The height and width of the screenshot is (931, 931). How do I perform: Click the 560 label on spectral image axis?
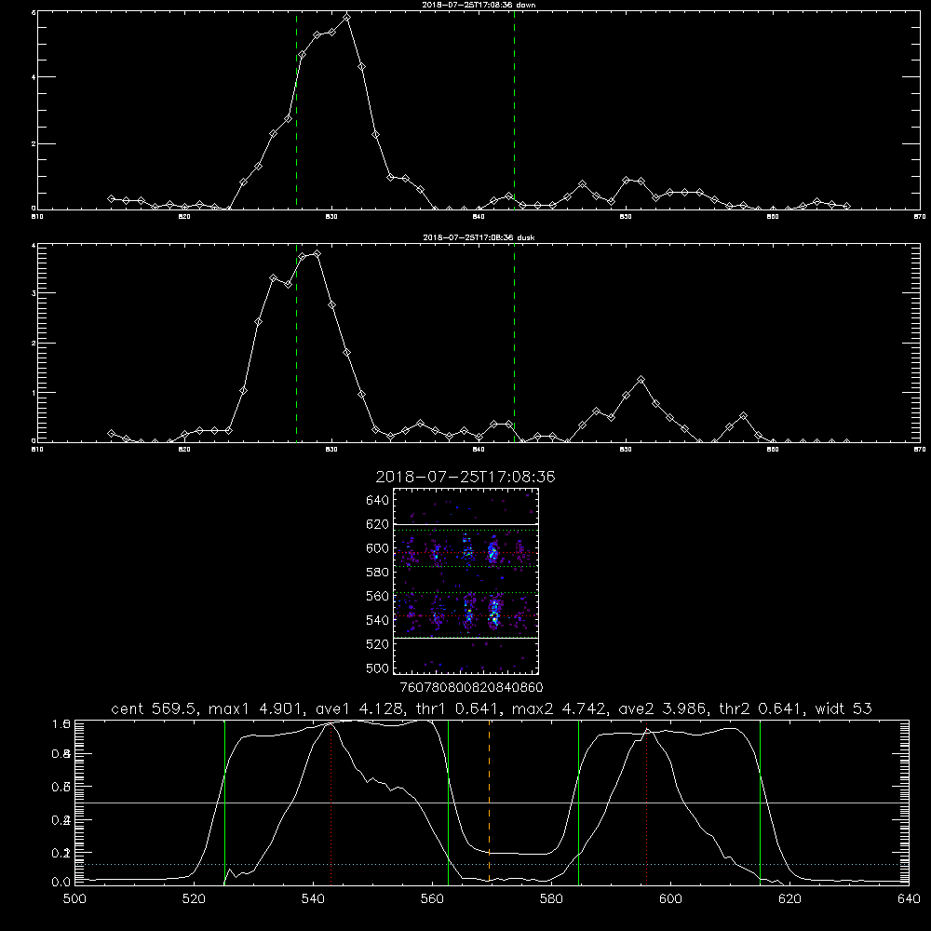tap(378, 596)
